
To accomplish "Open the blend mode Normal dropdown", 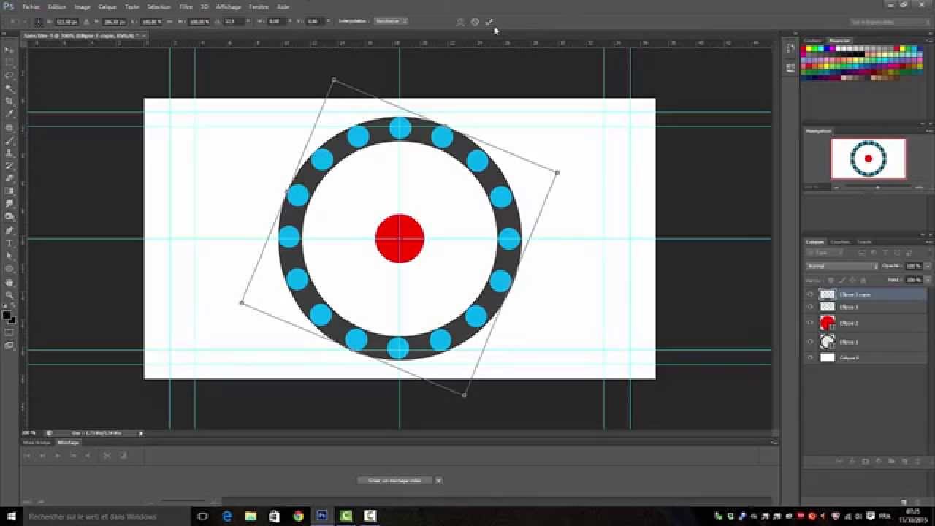I will click(x=842, y=266).
